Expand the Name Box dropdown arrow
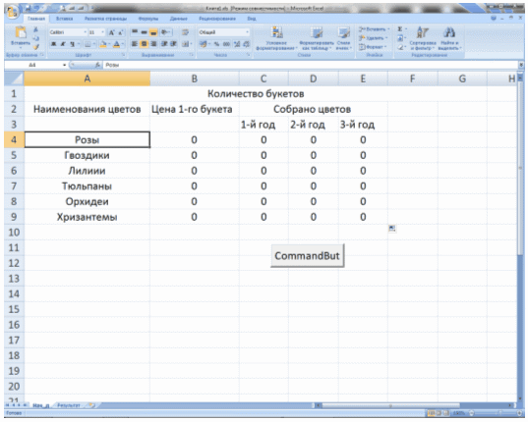 point(64,65)
